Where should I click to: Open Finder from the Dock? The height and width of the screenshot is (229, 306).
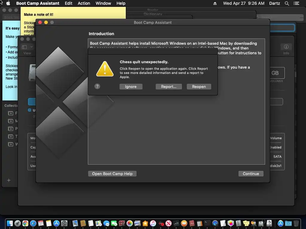10,223
